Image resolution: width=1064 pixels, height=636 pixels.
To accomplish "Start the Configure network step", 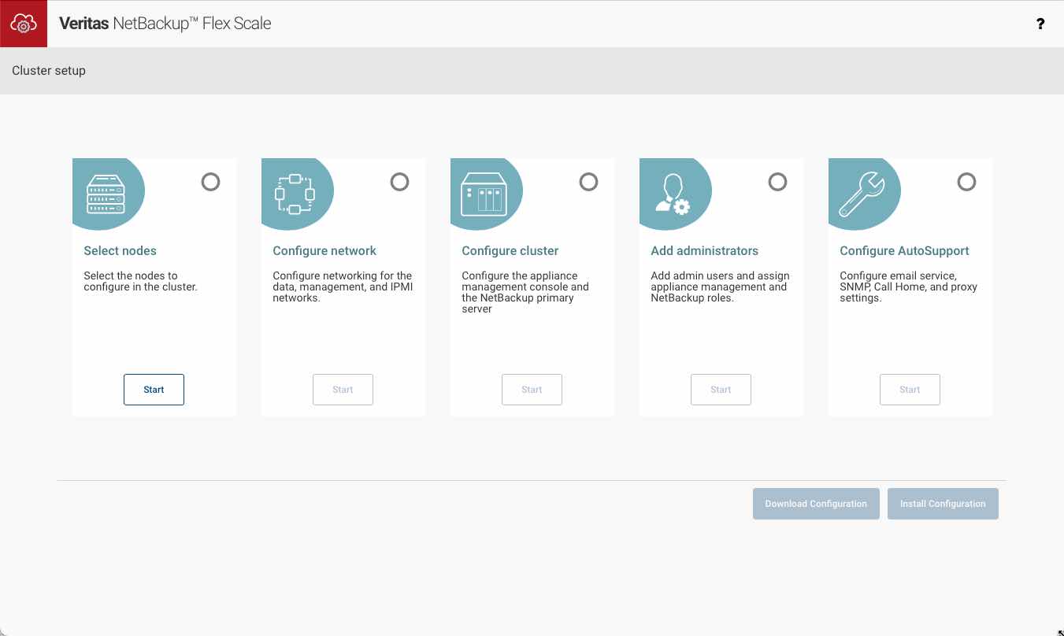I will (343, 390).
